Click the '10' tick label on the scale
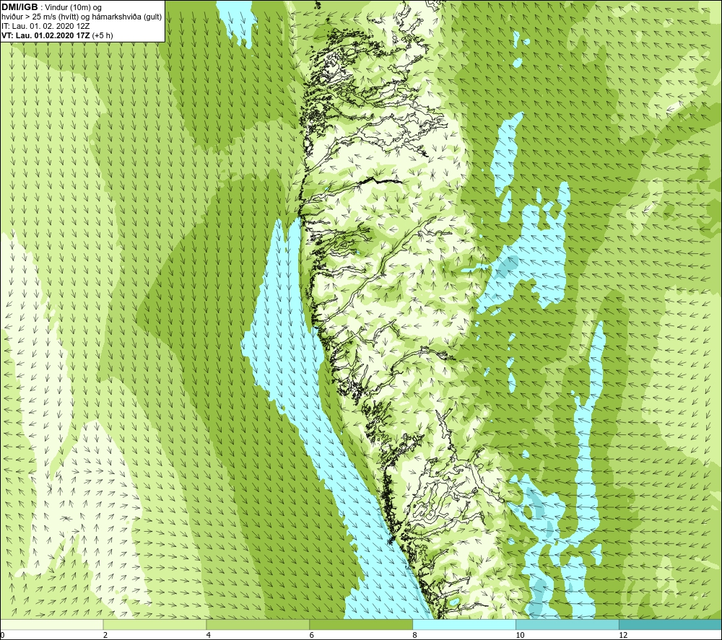The height and width of the screenshot is (640, 722). point(520,636)
